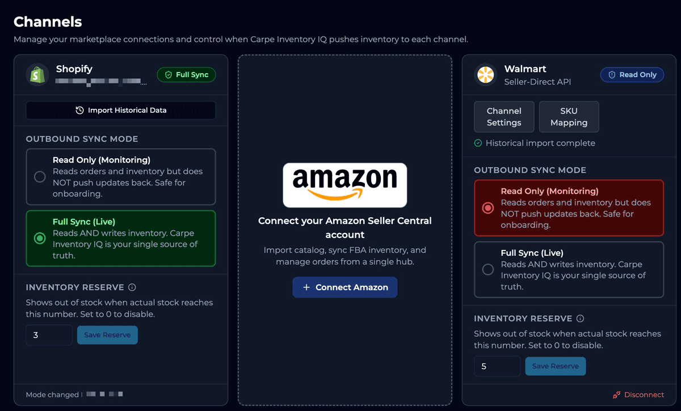Viewport: 681px width, 411px height.
Task: Click the Walmart reserve input showing 5
Action: pyautogui.click(x=497, y=366)
